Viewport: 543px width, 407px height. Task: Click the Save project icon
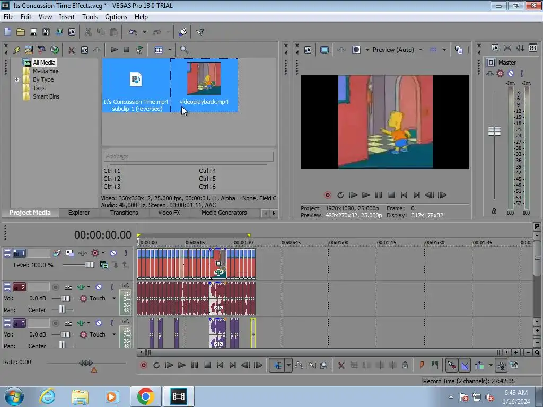pos(33,32)
